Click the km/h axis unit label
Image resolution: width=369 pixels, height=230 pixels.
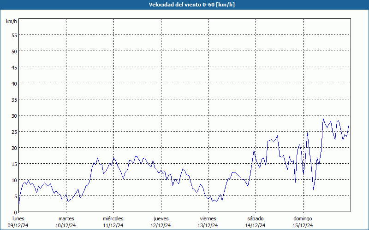12,21
